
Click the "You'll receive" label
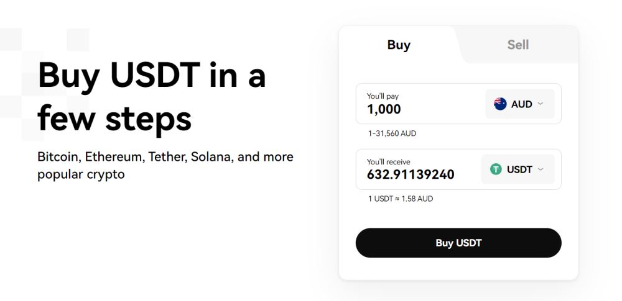click(x=388, y=162)
